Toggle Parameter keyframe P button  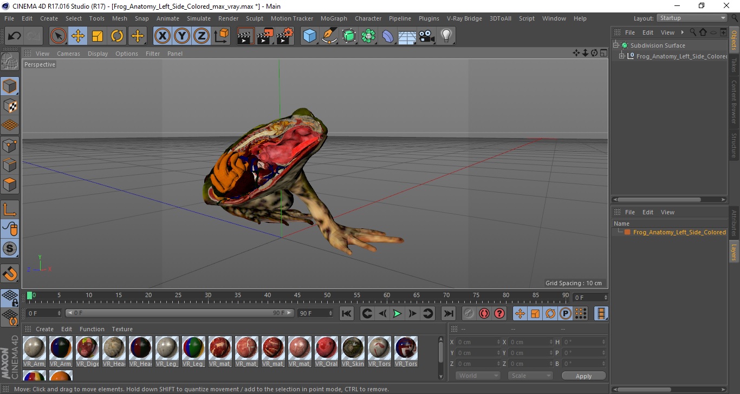pos(566,313)
